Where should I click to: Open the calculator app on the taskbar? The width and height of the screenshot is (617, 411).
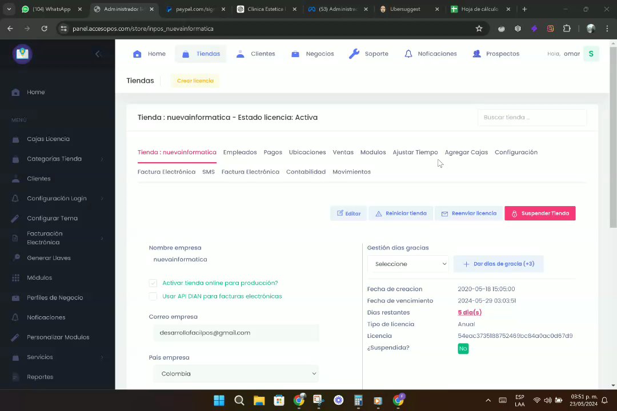358,400
